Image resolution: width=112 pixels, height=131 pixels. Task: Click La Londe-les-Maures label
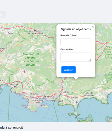tap(89, 94)
